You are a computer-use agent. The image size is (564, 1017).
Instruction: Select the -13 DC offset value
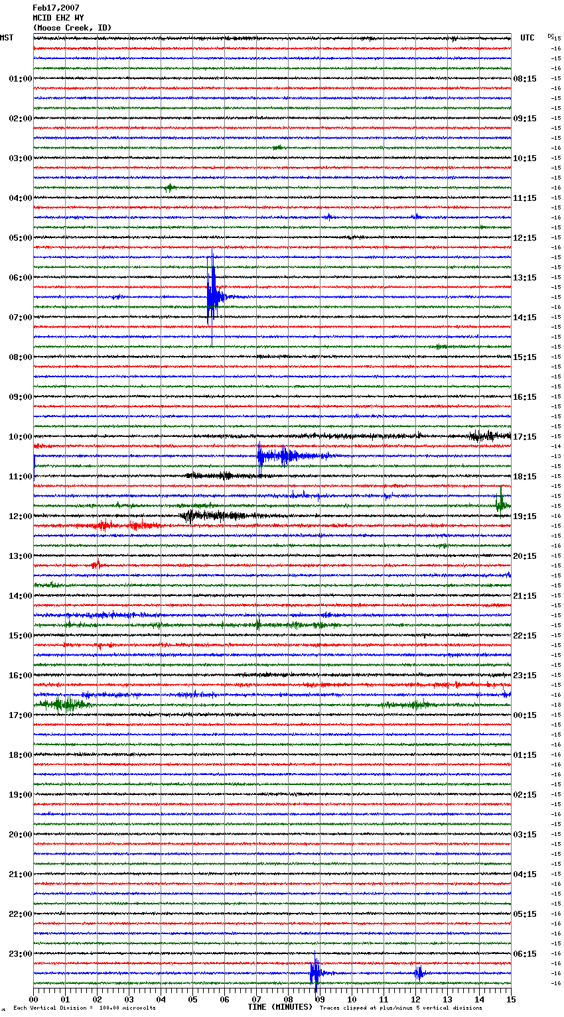tap(556, 457)
